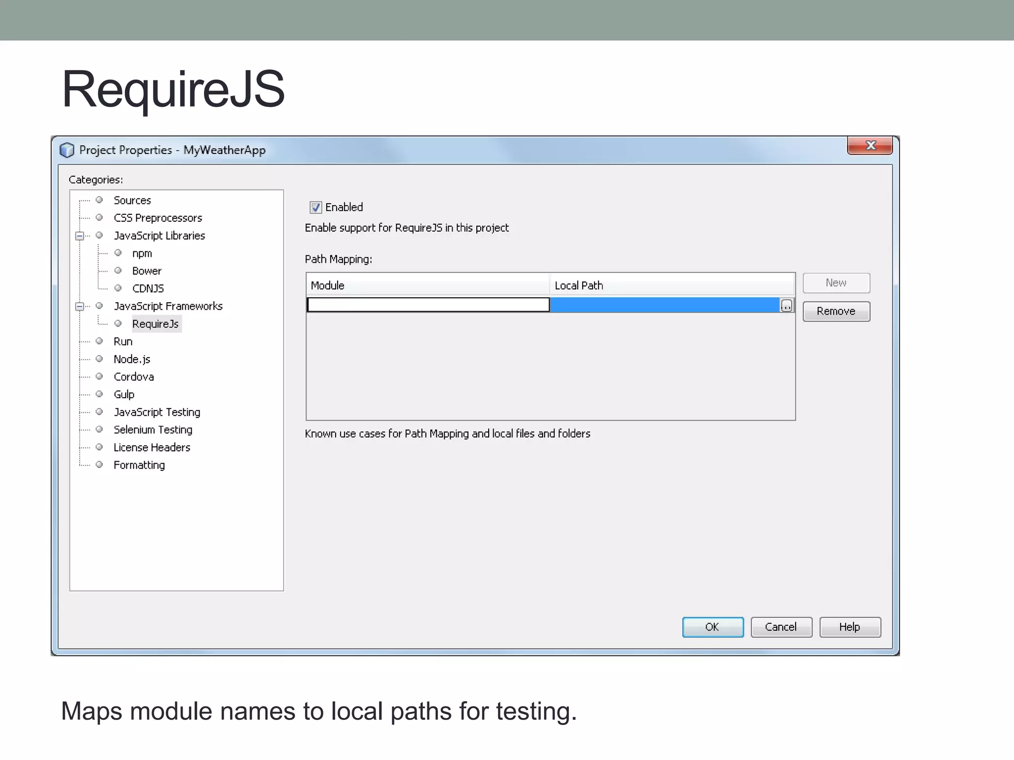Click the bullet icon beside Node.js

[99, 359]
